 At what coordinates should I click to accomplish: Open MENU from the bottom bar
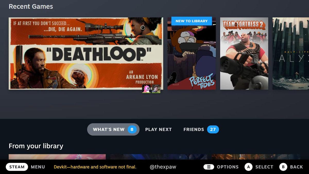tap(38, 167)
